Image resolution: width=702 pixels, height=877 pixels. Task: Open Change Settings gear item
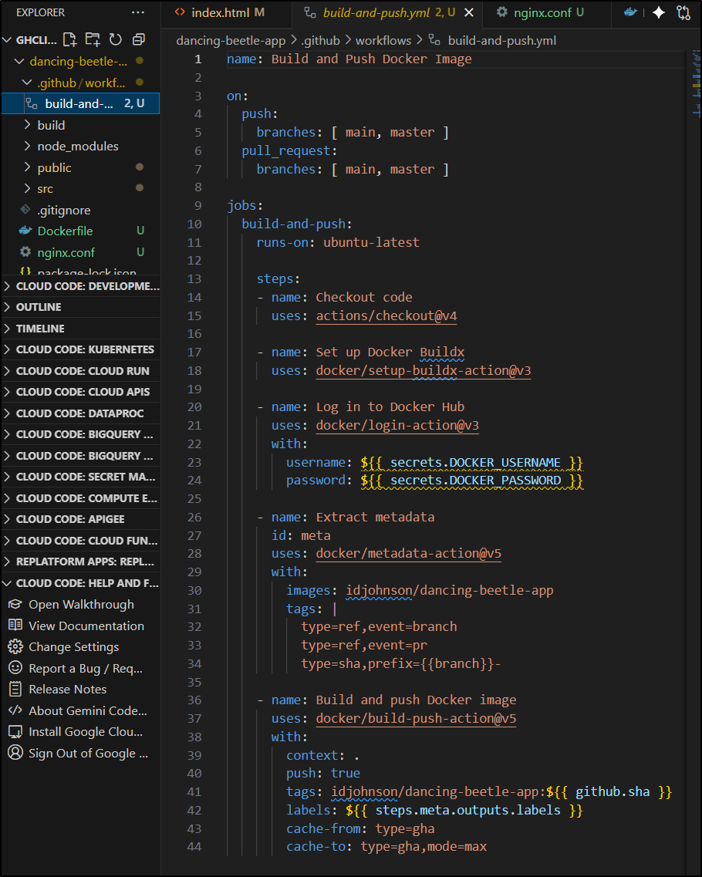[73, 647]
